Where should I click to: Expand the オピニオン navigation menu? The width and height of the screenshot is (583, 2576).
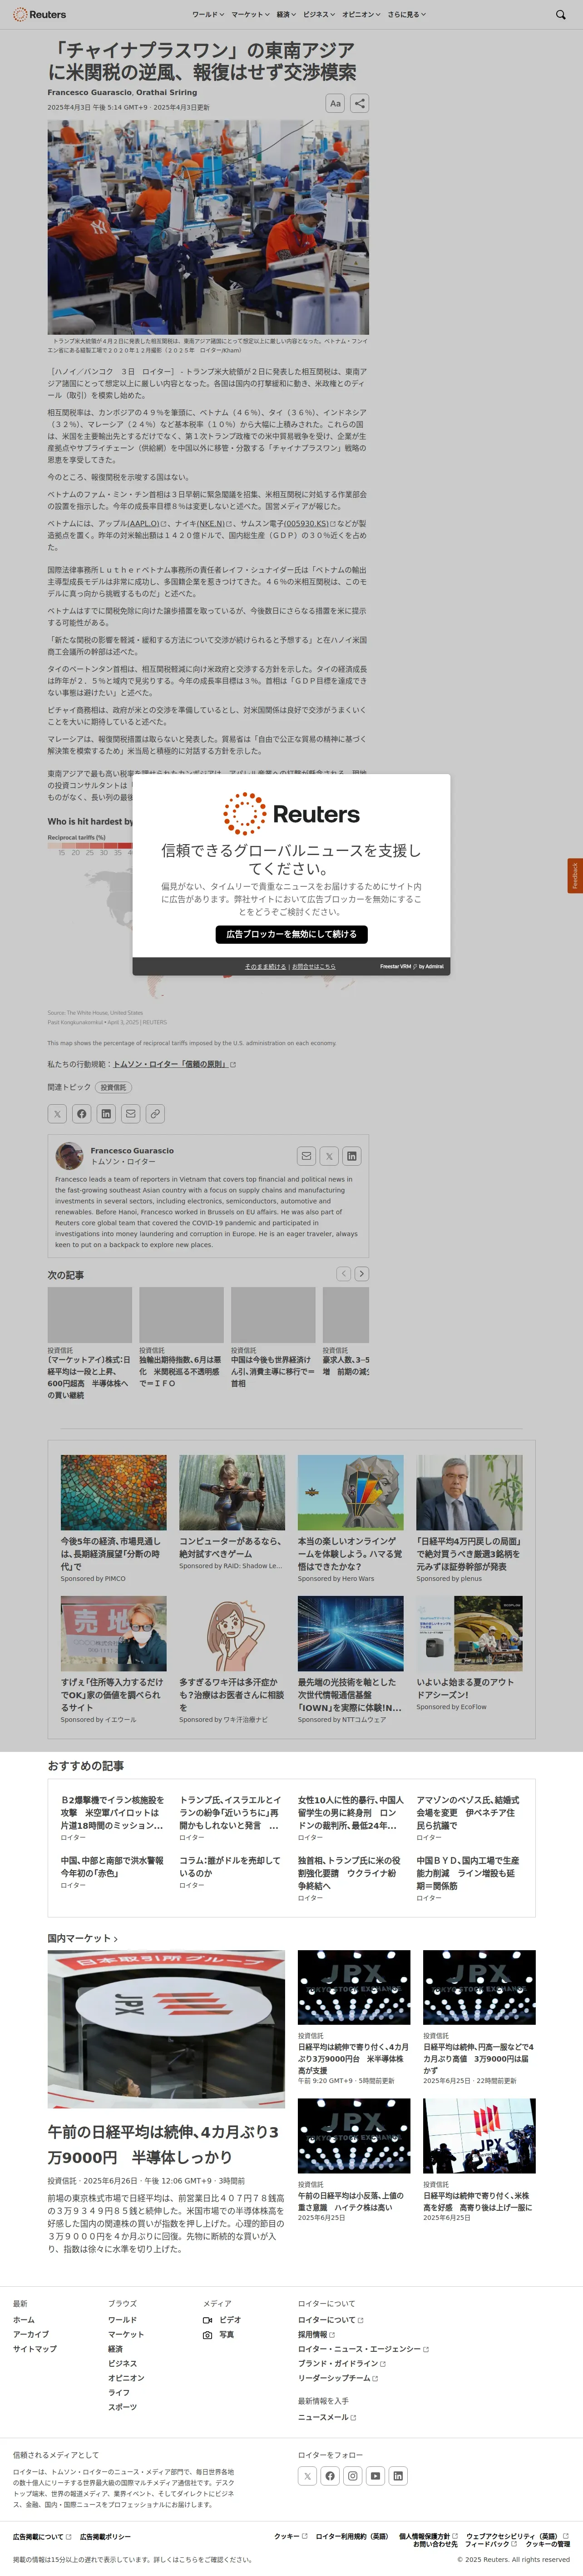(x=361, y=14)
